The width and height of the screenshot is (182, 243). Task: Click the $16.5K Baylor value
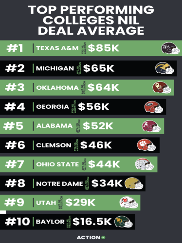click(92, 222)
